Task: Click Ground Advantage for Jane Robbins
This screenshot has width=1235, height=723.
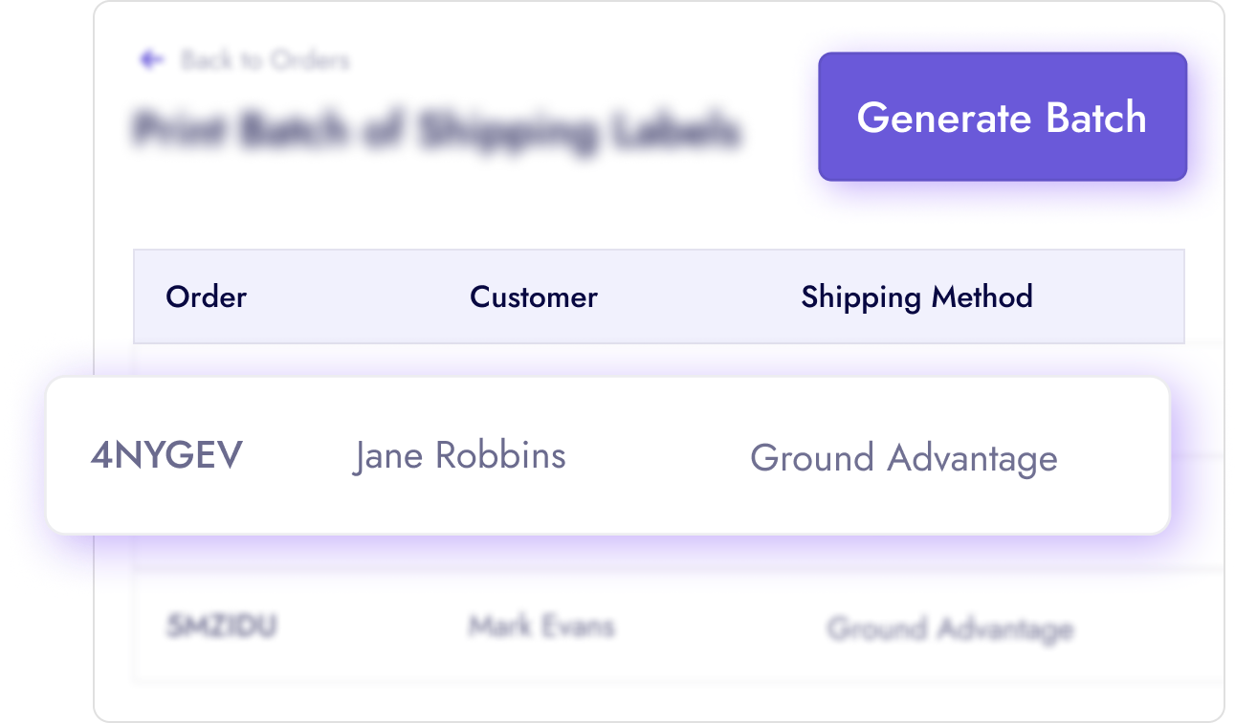Action: pos(904,459)
